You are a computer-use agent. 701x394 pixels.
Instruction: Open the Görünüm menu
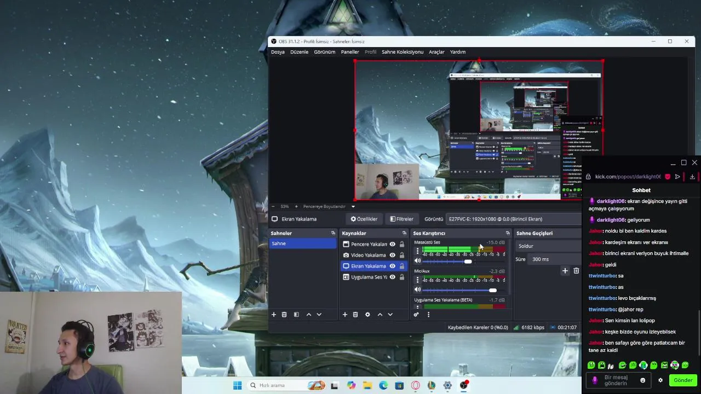[x=325, y=52]
